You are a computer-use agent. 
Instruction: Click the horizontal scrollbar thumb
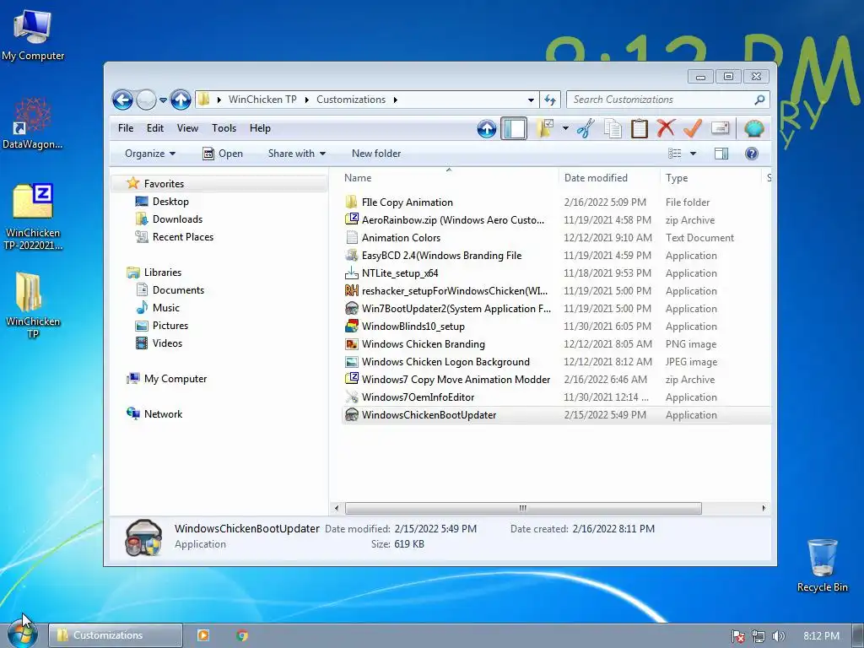(523, 508)
